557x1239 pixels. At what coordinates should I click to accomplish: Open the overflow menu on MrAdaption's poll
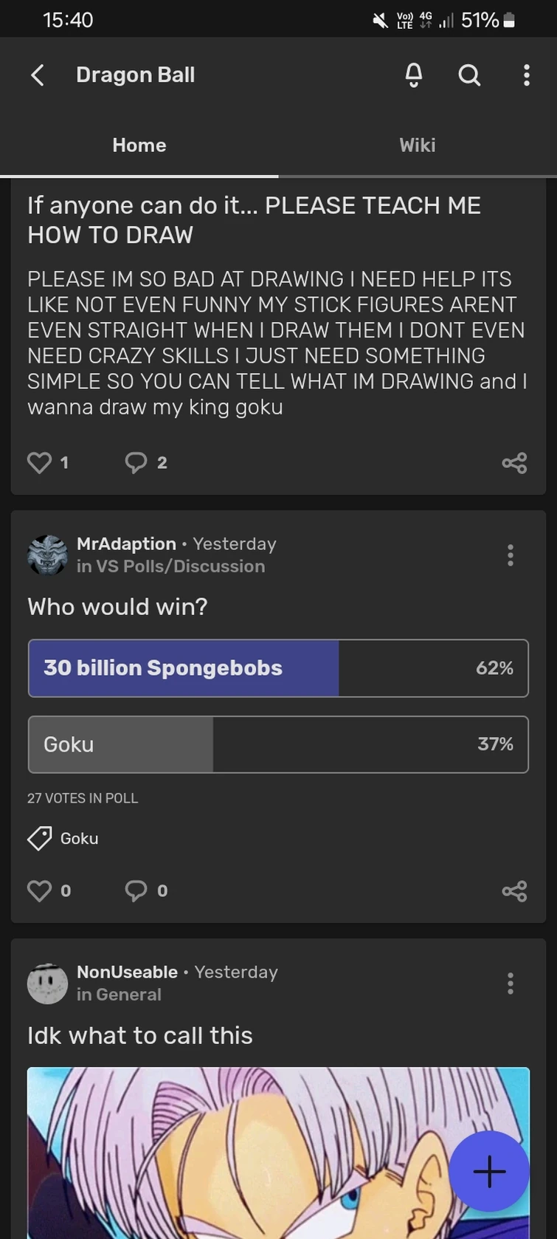pos(510,555)
